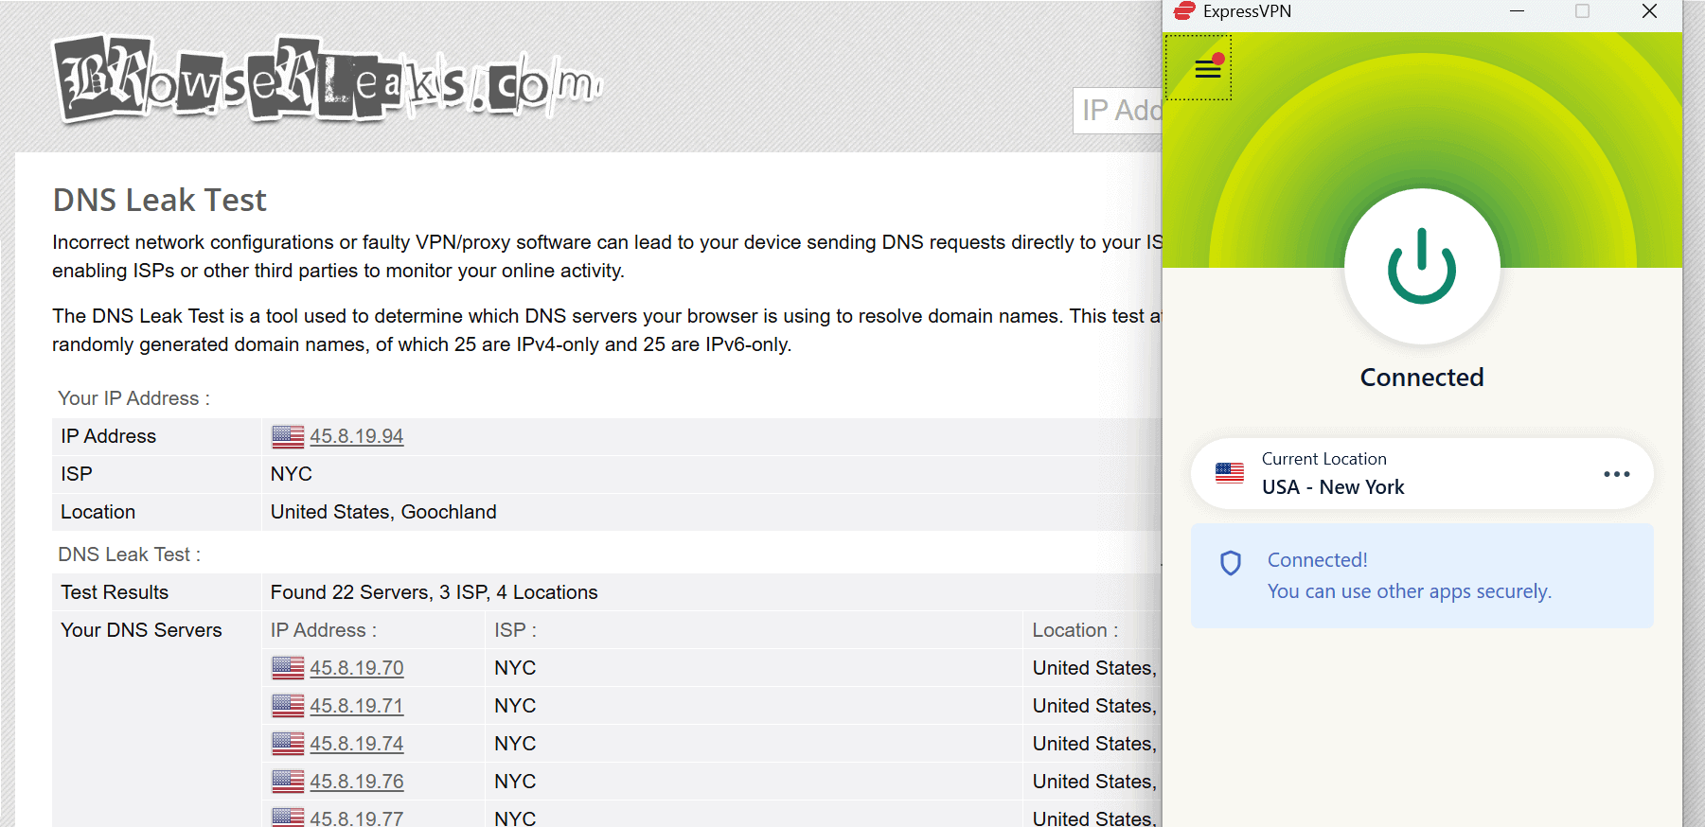Click the USA flag in Current Location

[1230, 473]
